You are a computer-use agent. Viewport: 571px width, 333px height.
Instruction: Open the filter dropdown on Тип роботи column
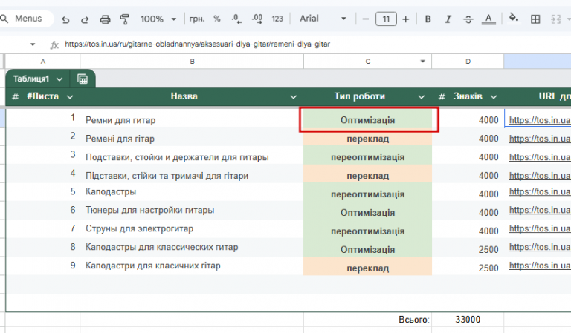(x=422, y=97)
